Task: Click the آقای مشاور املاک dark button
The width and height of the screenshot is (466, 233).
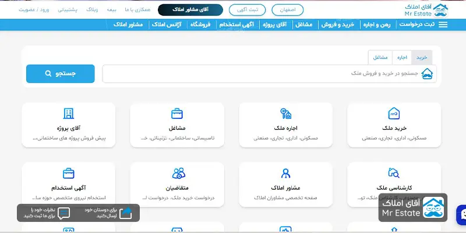Action: (x=190, y=10)
